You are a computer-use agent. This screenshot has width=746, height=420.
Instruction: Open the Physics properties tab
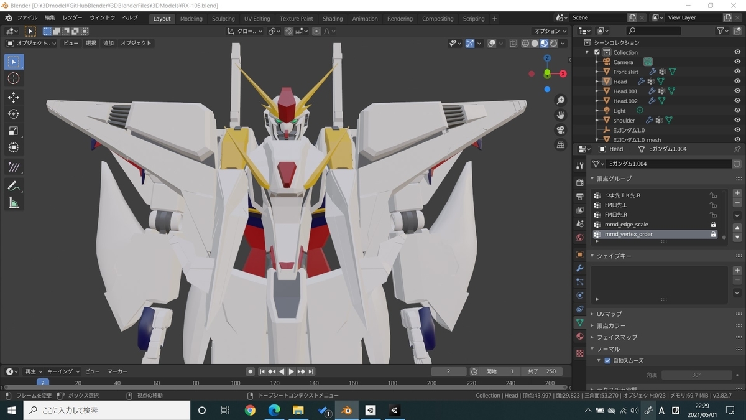(x=580, y=296)
